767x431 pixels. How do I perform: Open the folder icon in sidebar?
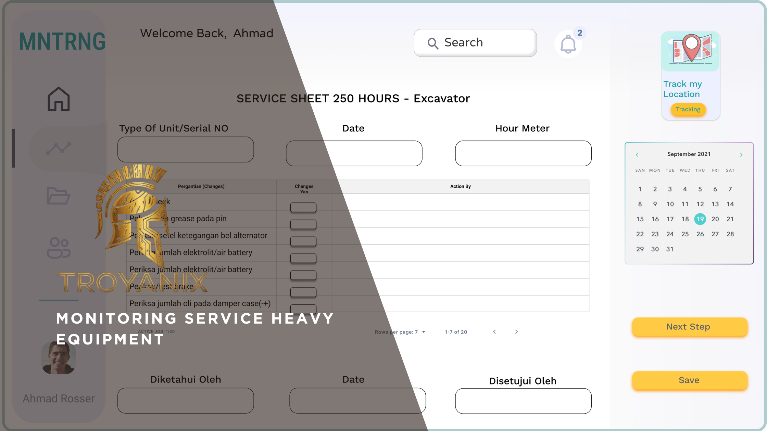coord(58,196)
